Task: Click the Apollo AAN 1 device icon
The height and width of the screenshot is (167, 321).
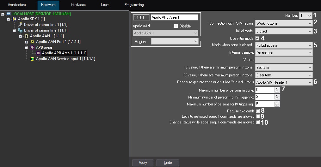Action: [x=26, y=36]
